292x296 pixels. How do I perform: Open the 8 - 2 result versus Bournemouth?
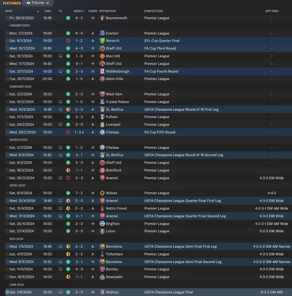(x=79, y=18)
